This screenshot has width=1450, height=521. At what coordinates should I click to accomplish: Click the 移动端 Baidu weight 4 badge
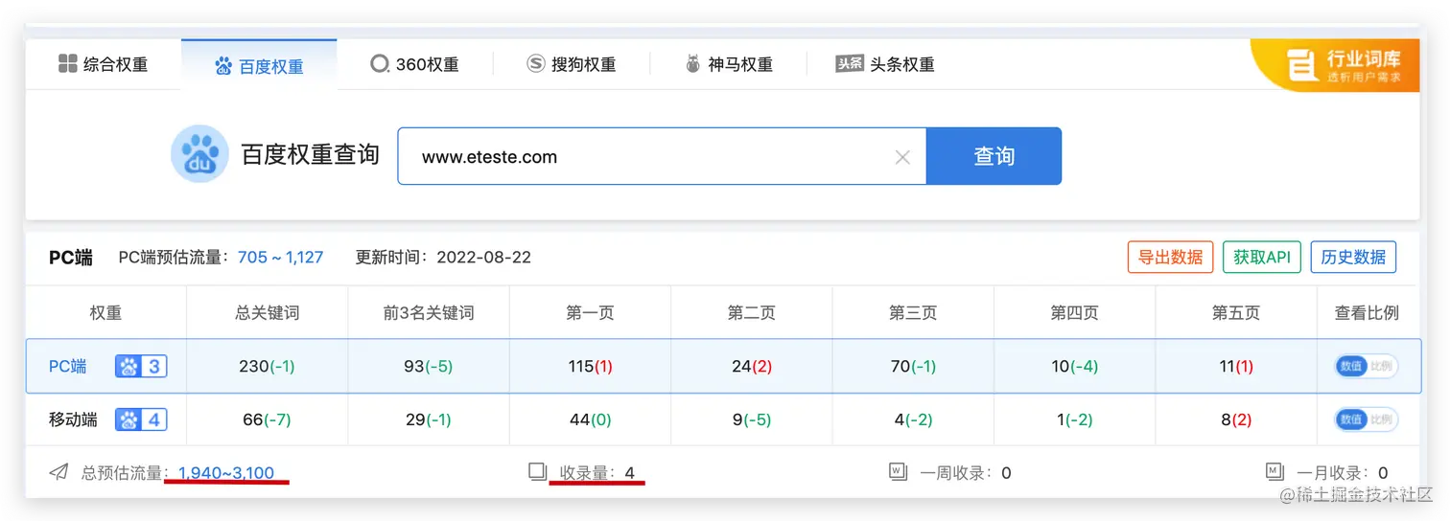coord(141,419)
